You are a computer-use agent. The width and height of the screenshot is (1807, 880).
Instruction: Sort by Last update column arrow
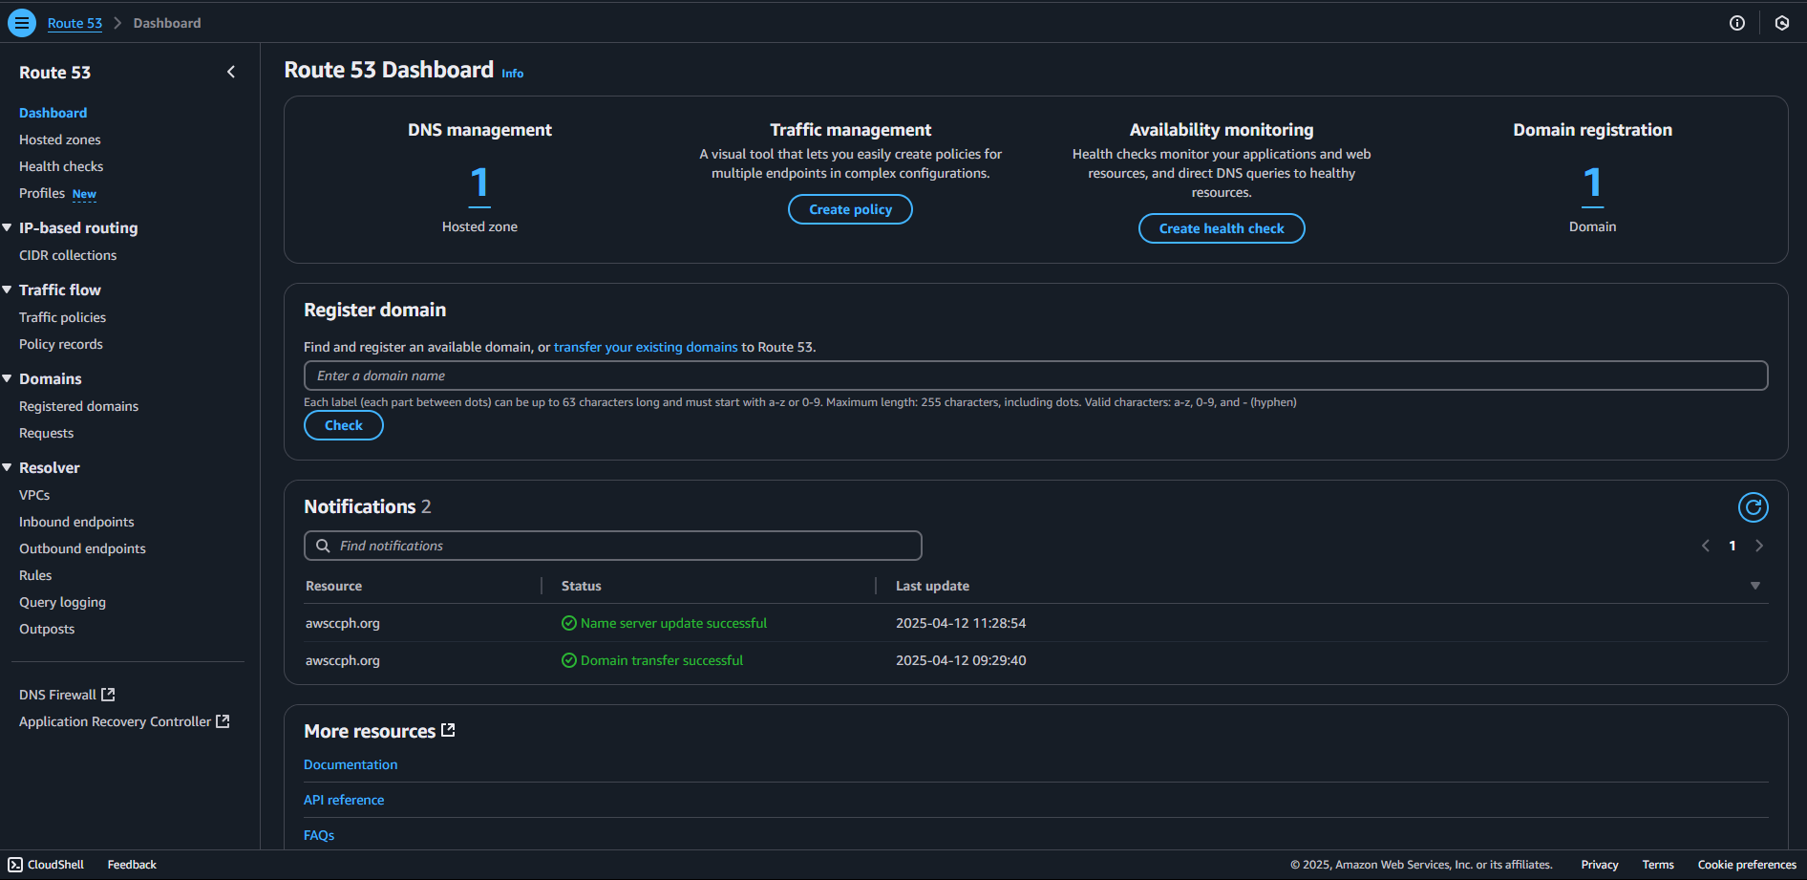[x=1755, y=586]
